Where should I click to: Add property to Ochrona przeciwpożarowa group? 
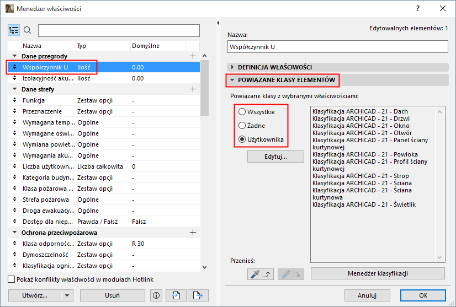coord(193,233)
